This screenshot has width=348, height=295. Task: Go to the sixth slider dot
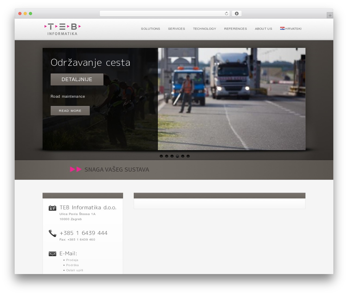[x=188, y=156]
